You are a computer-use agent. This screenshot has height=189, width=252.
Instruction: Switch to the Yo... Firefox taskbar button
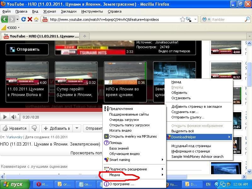173,184
